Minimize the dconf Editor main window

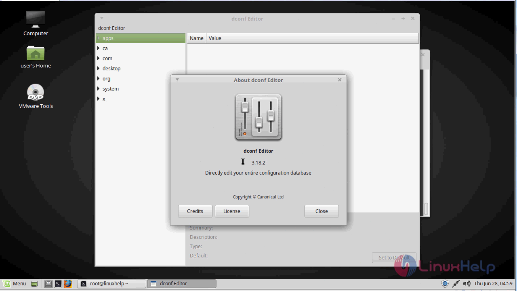tap(393, 19)
